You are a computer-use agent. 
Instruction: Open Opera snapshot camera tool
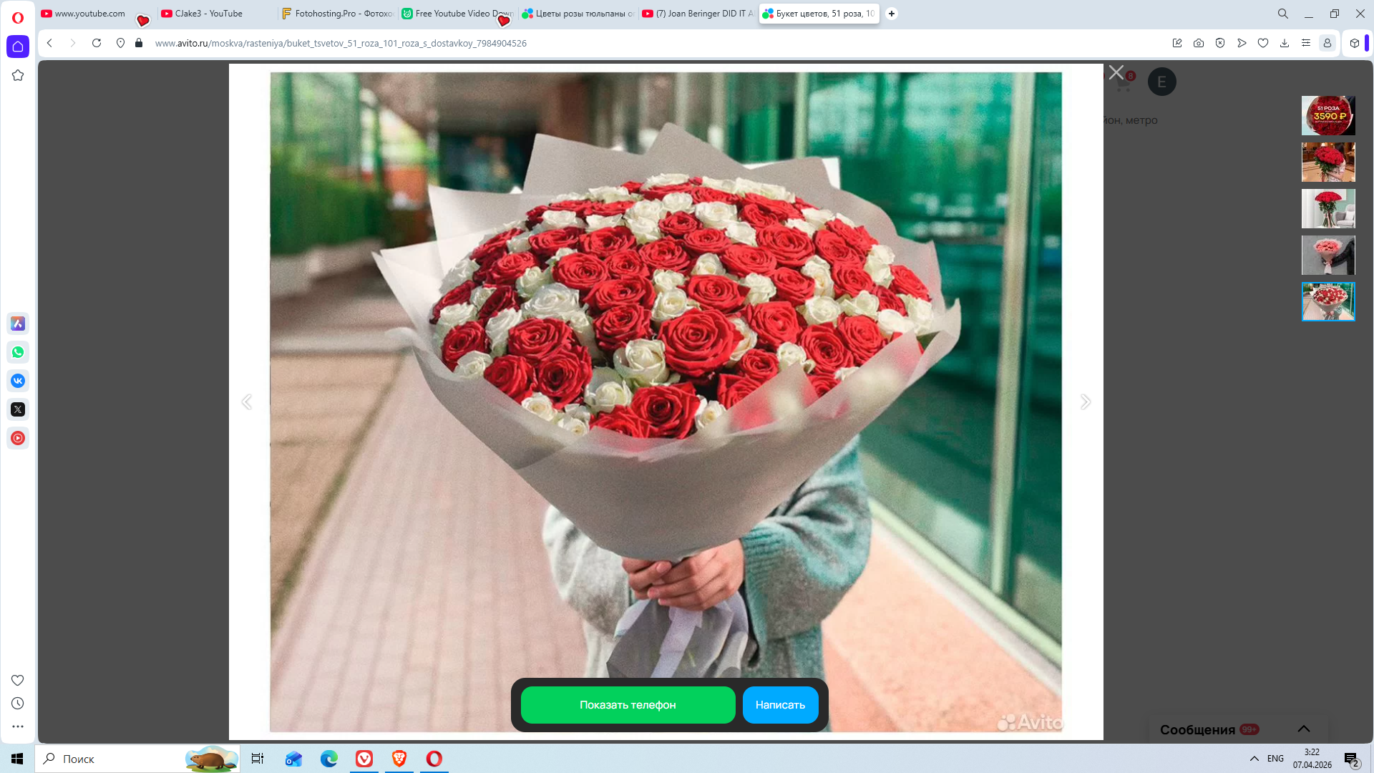tap(1199, 43)
